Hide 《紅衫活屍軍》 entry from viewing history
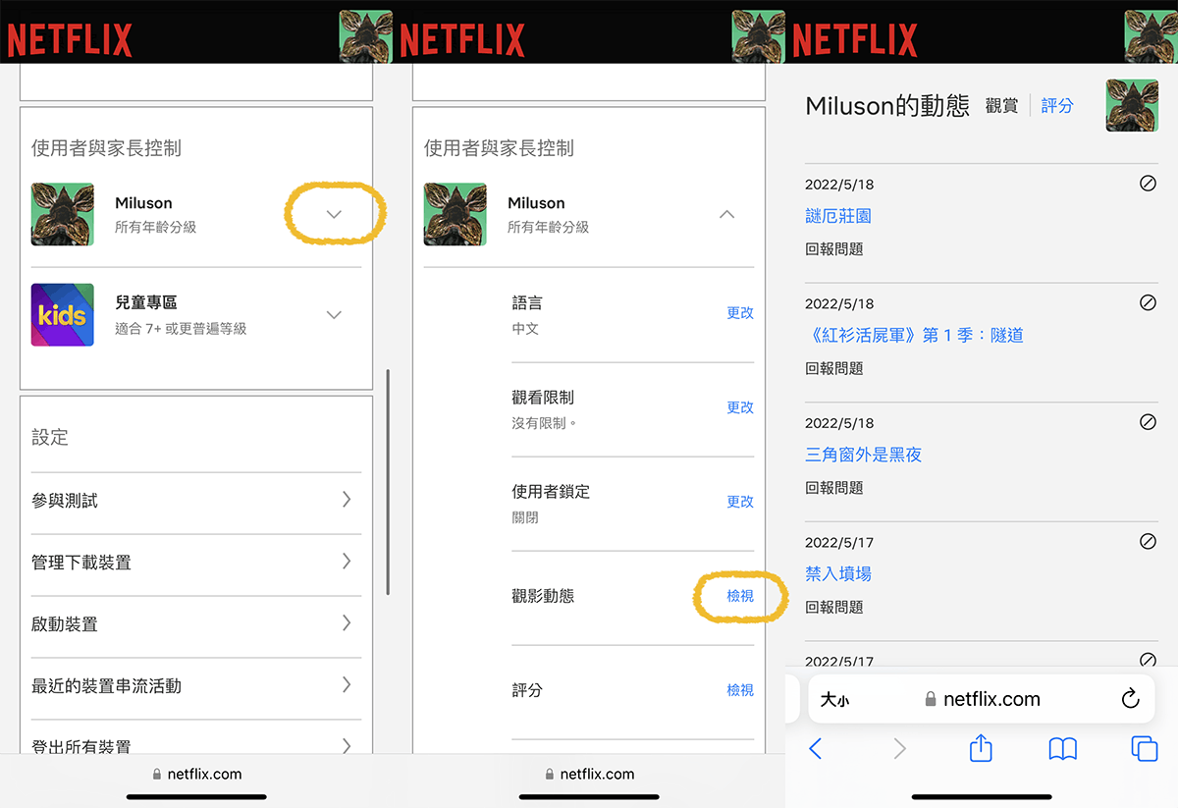Screen dimensions: 1178x808 (1148, 302)
